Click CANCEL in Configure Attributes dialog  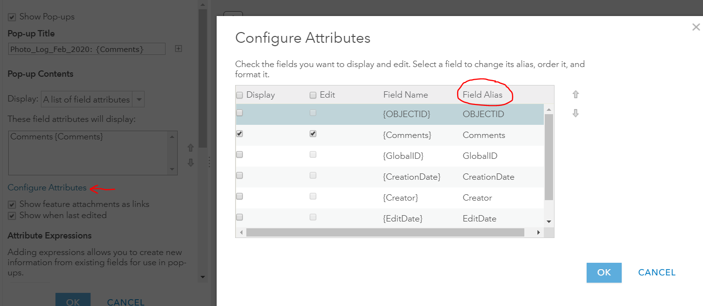click(657, 272)
